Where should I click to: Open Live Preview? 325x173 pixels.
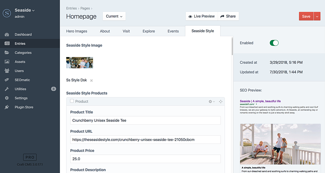pyautogui.click(x=202, y=16)
